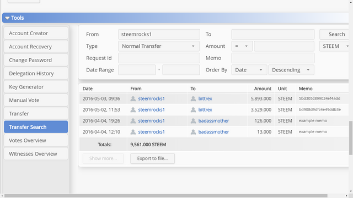Click user icon beside badassmother in 13.000 row
Screen dimensions: 353x198
[193, 132]
